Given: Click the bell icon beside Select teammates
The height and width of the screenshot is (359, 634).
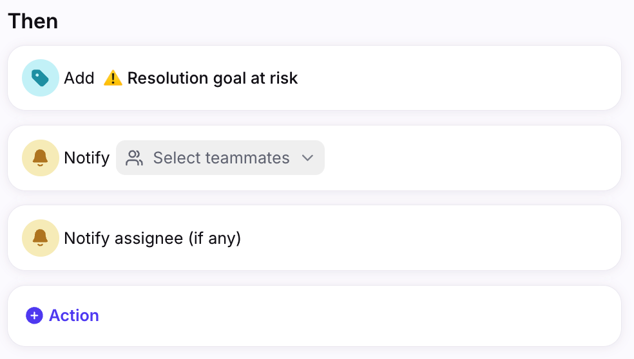Looking at the screenshot, I should [x=41, y=158].
